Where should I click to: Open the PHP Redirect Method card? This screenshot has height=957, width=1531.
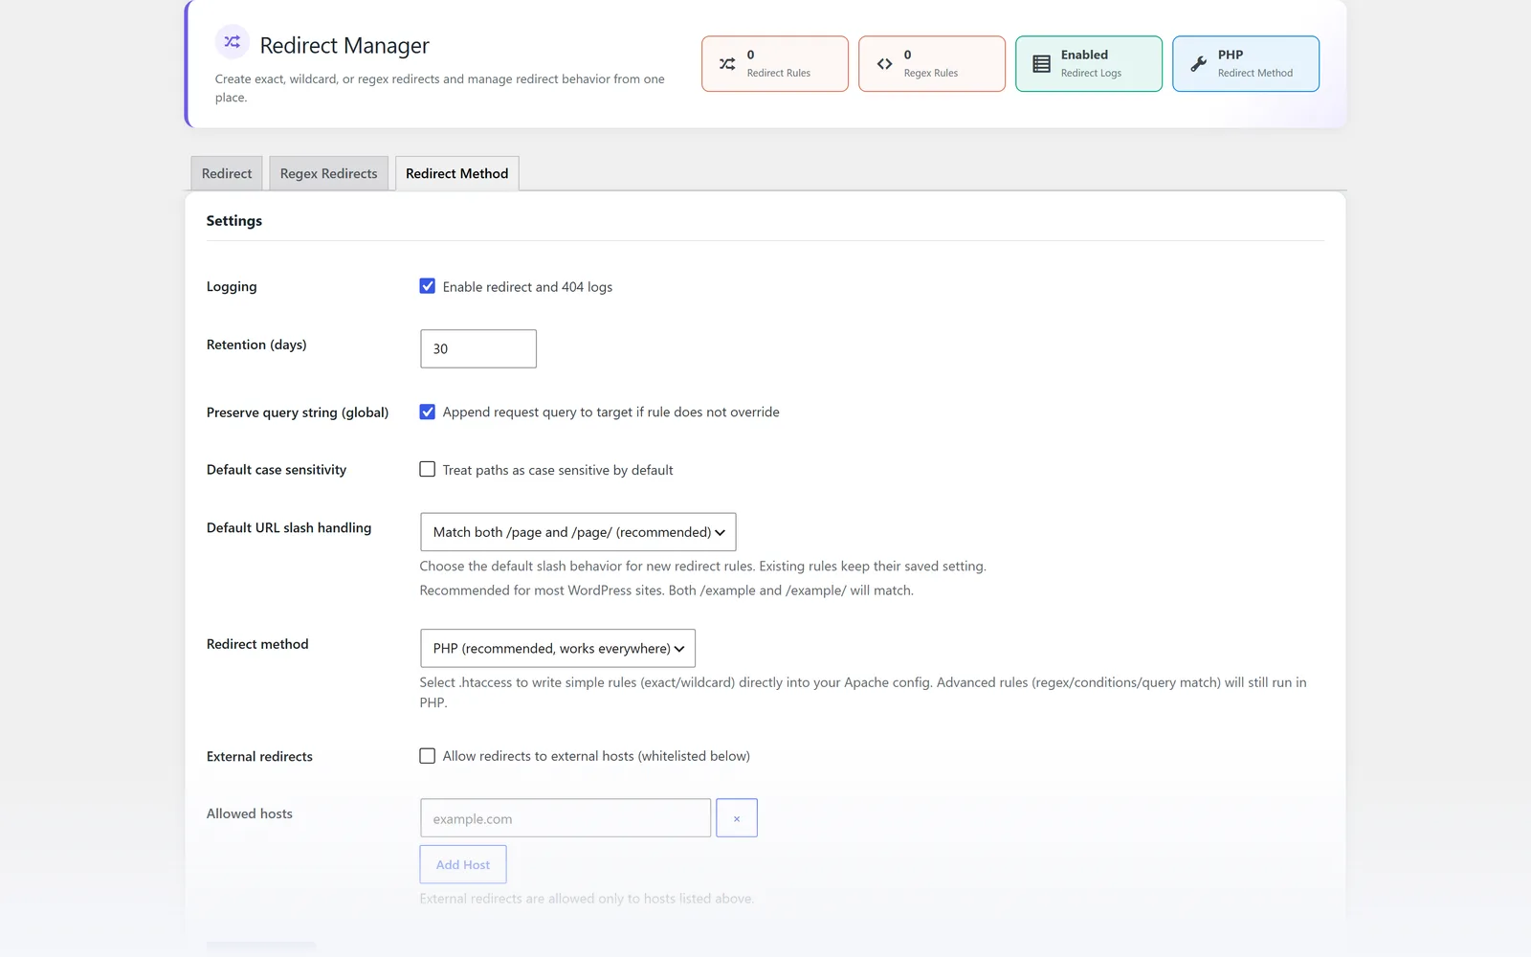[x=1246, y=64]
